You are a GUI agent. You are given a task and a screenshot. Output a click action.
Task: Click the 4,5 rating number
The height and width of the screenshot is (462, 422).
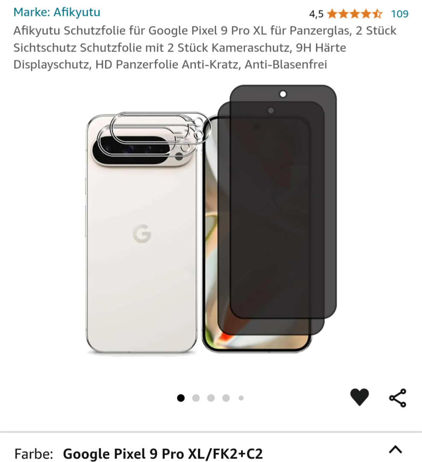click(x=316, y=14)
